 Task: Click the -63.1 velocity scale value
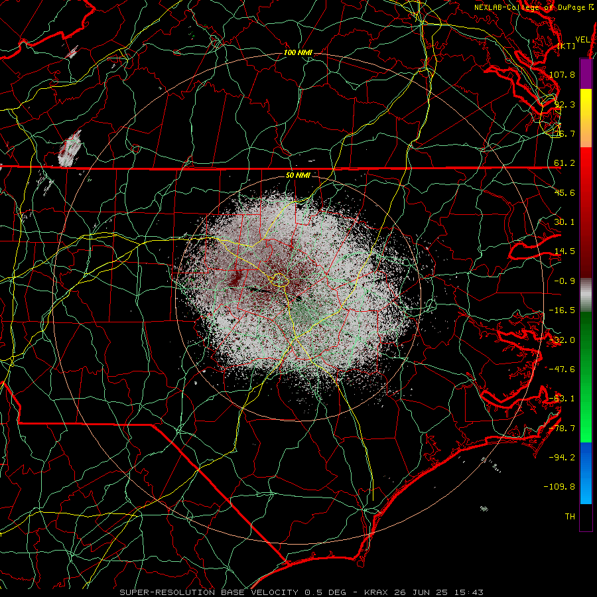[562, 399]
